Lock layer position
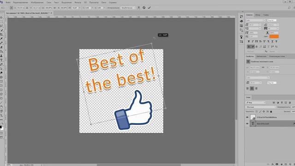 tap(264, 112)
